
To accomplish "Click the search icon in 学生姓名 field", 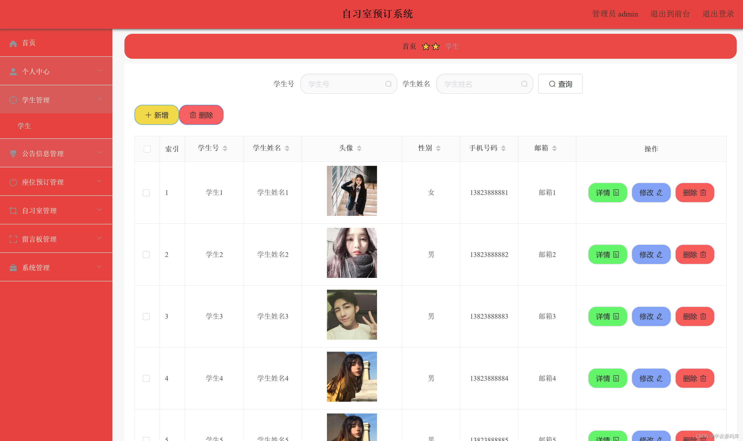I will point(524,84).
